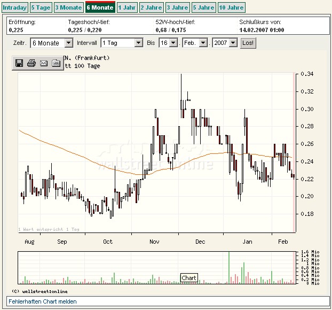The image size is (332, 310).
Task: Open the 1 Jahr tab
Action: pyautogui.click(x=127, y=7)
